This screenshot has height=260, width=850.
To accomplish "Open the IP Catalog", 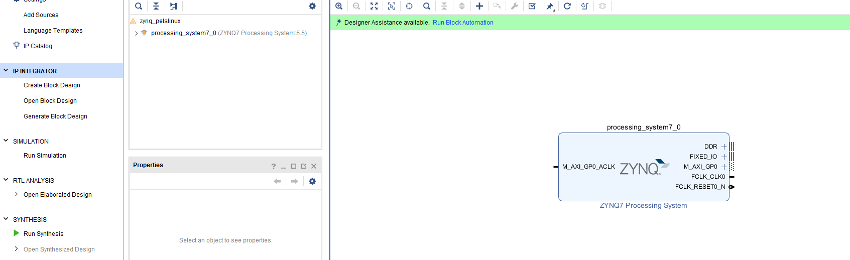I will [38, 46].
